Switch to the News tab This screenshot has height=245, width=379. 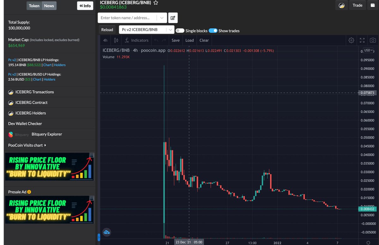(49, 6)
